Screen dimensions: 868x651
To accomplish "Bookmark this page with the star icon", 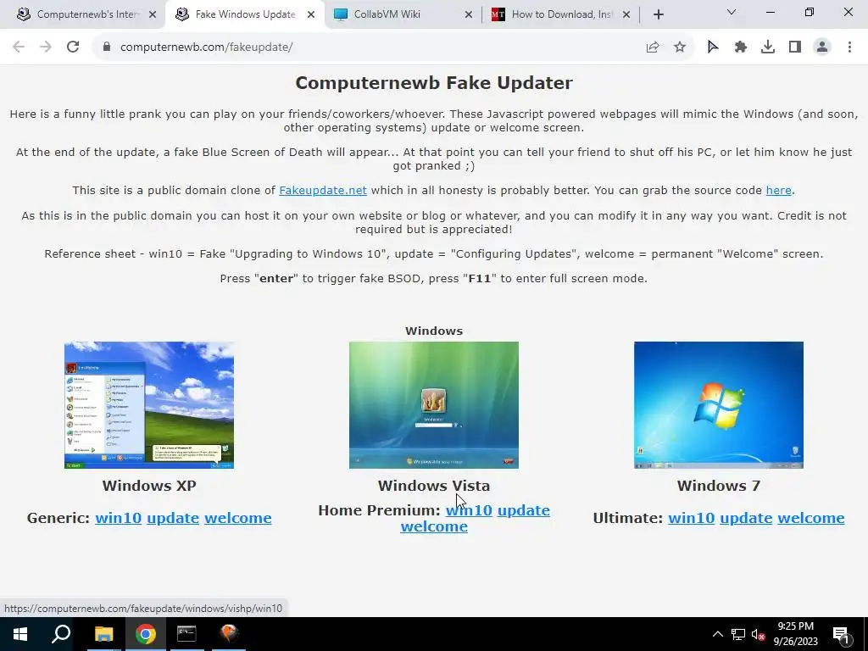I will tap(680, 47).
